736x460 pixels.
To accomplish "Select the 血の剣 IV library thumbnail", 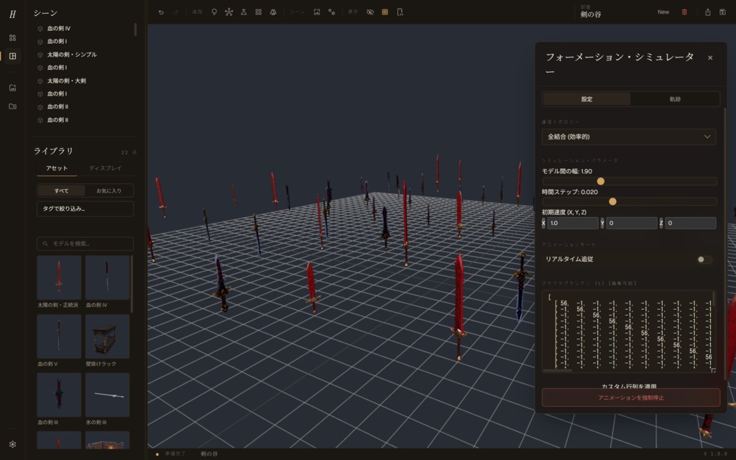I will [107, 277].
